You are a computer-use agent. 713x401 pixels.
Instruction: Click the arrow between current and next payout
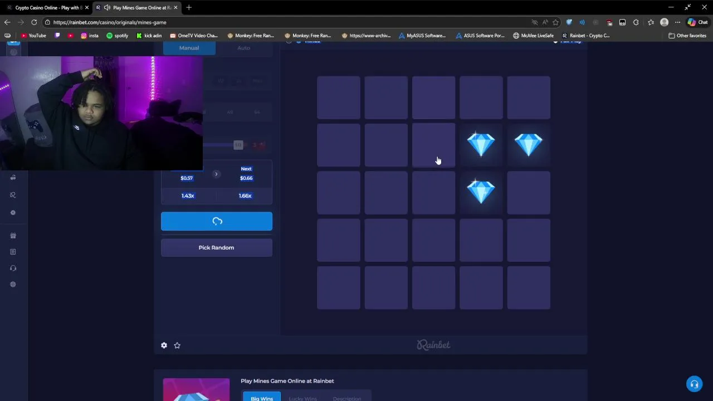[216, 174]
